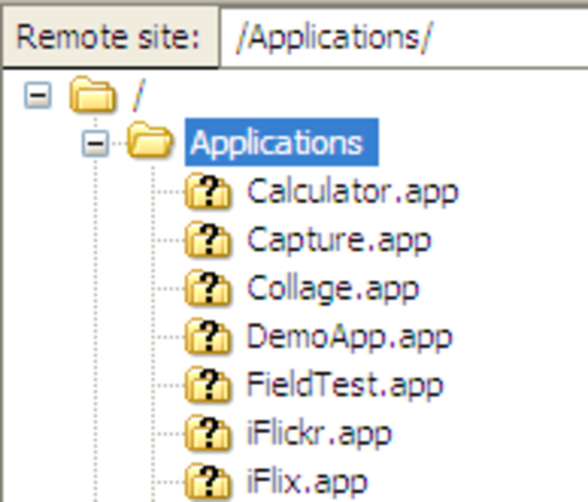Select the iFlickr.app label in the tree
Screen dimensions: 588x502
tap(319, 432)
